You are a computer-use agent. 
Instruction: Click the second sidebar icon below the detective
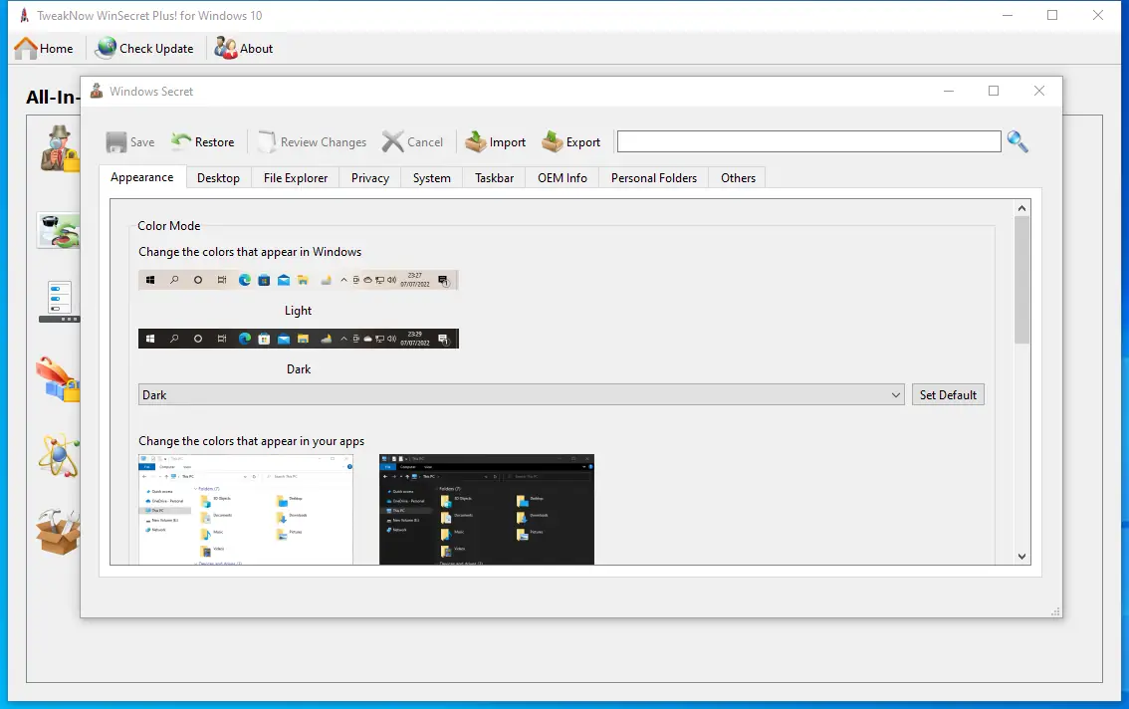59,231
